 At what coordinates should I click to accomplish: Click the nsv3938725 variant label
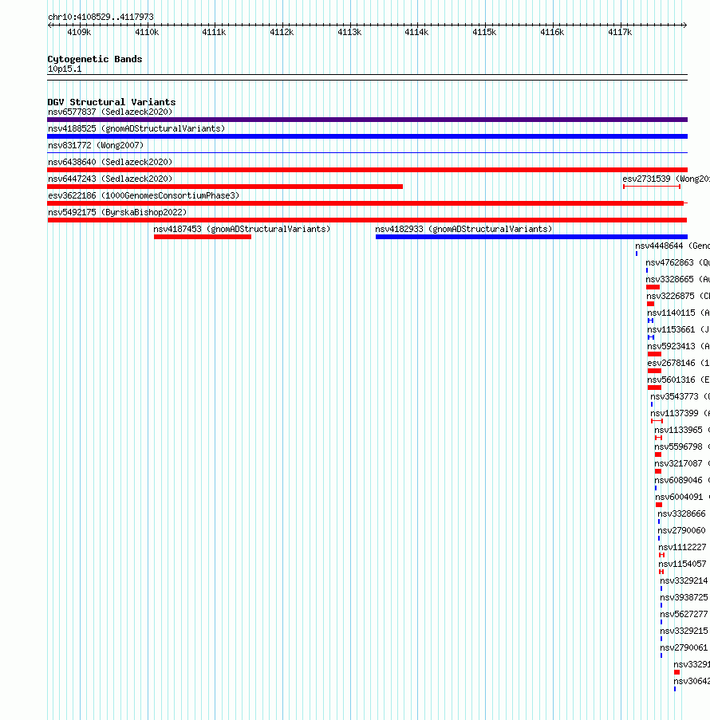684,598
